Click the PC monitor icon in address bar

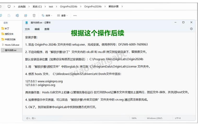pyautogui.click(x=9, y=6)
